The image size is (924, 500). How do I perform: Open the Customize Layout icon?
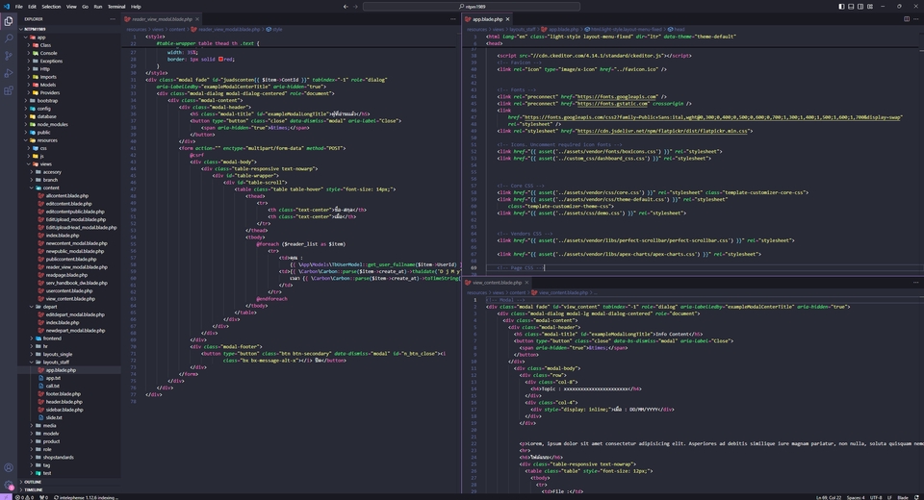[870, 7]
